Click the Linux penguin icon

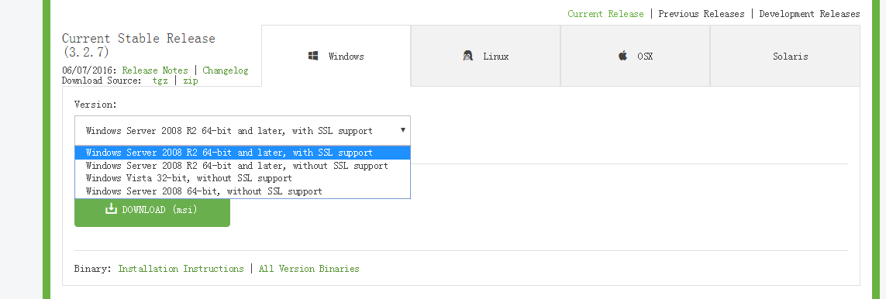point(468,56)
